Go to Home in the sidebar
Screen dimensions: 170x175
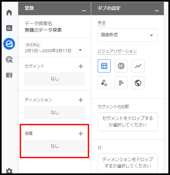coord(9,12)
